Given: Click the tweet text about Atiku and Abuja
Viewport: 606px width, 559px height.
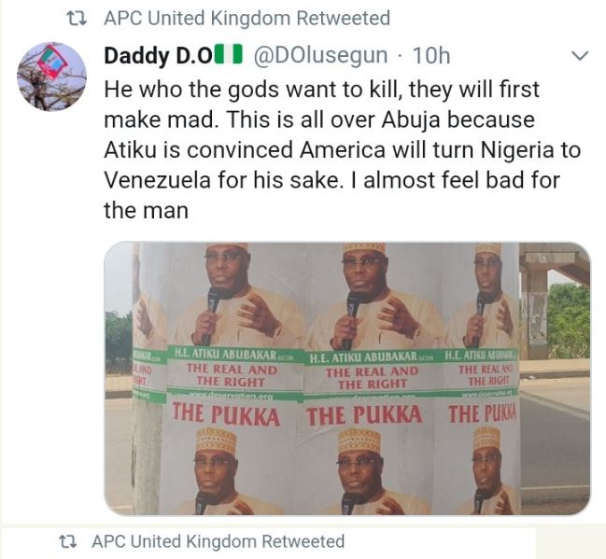Looking at the screenshot, I should (340, 150).
